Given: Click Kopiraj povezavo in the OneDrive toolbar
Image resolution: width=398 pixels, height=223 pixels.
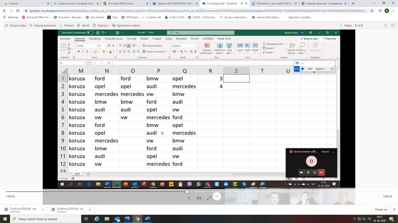Looking at the screenshot, I should click(x=43, y=25).
